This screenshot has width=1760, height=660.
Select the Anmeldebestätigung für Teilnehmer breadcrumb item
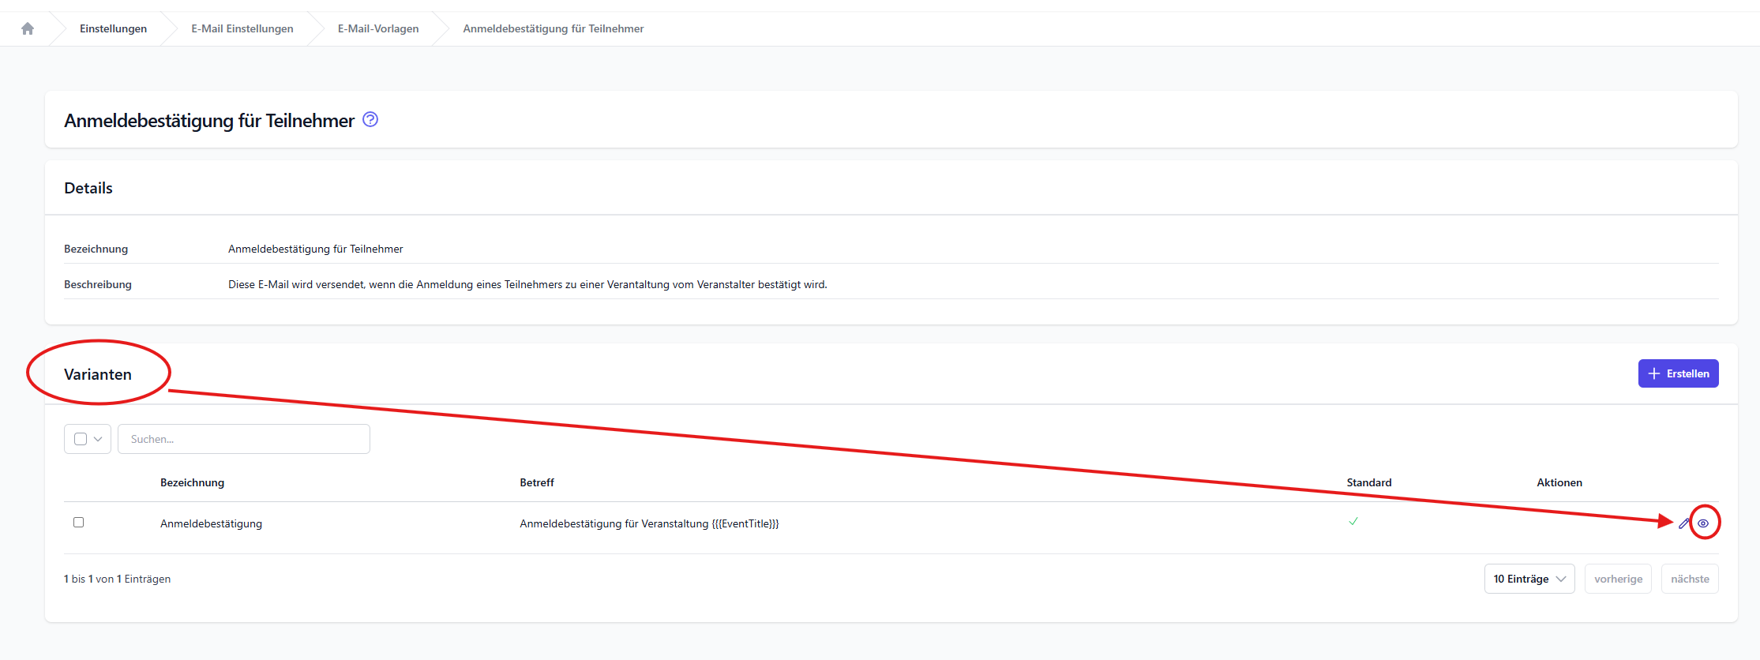click(x=553, y=29)
